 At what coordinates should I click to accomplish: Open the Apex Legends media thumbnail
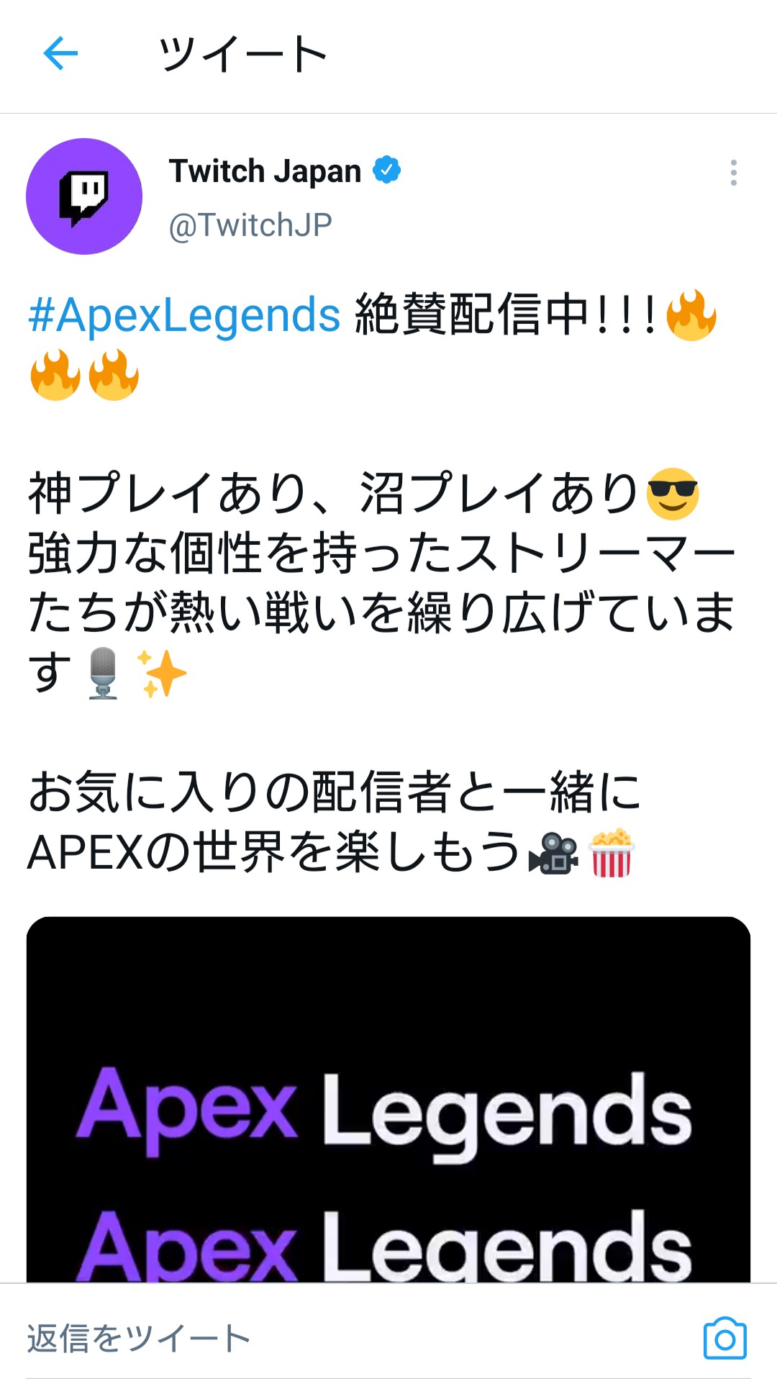pyautogui.click(x=388, y=1099)
